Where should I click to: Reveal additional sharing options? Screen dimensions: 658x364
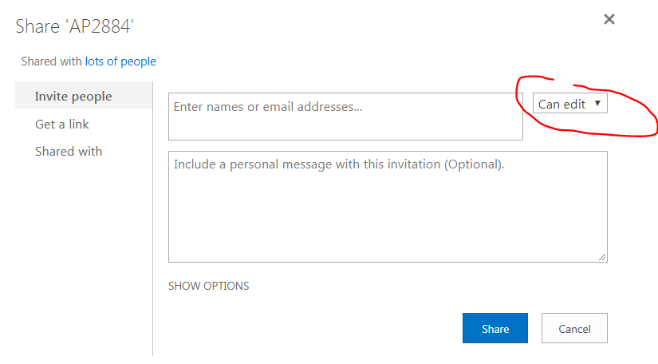pyautogui.click(x=209, y=286)
